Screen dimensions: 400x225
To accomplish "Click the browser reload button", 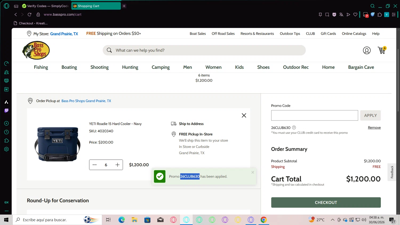I will [30, 14].
